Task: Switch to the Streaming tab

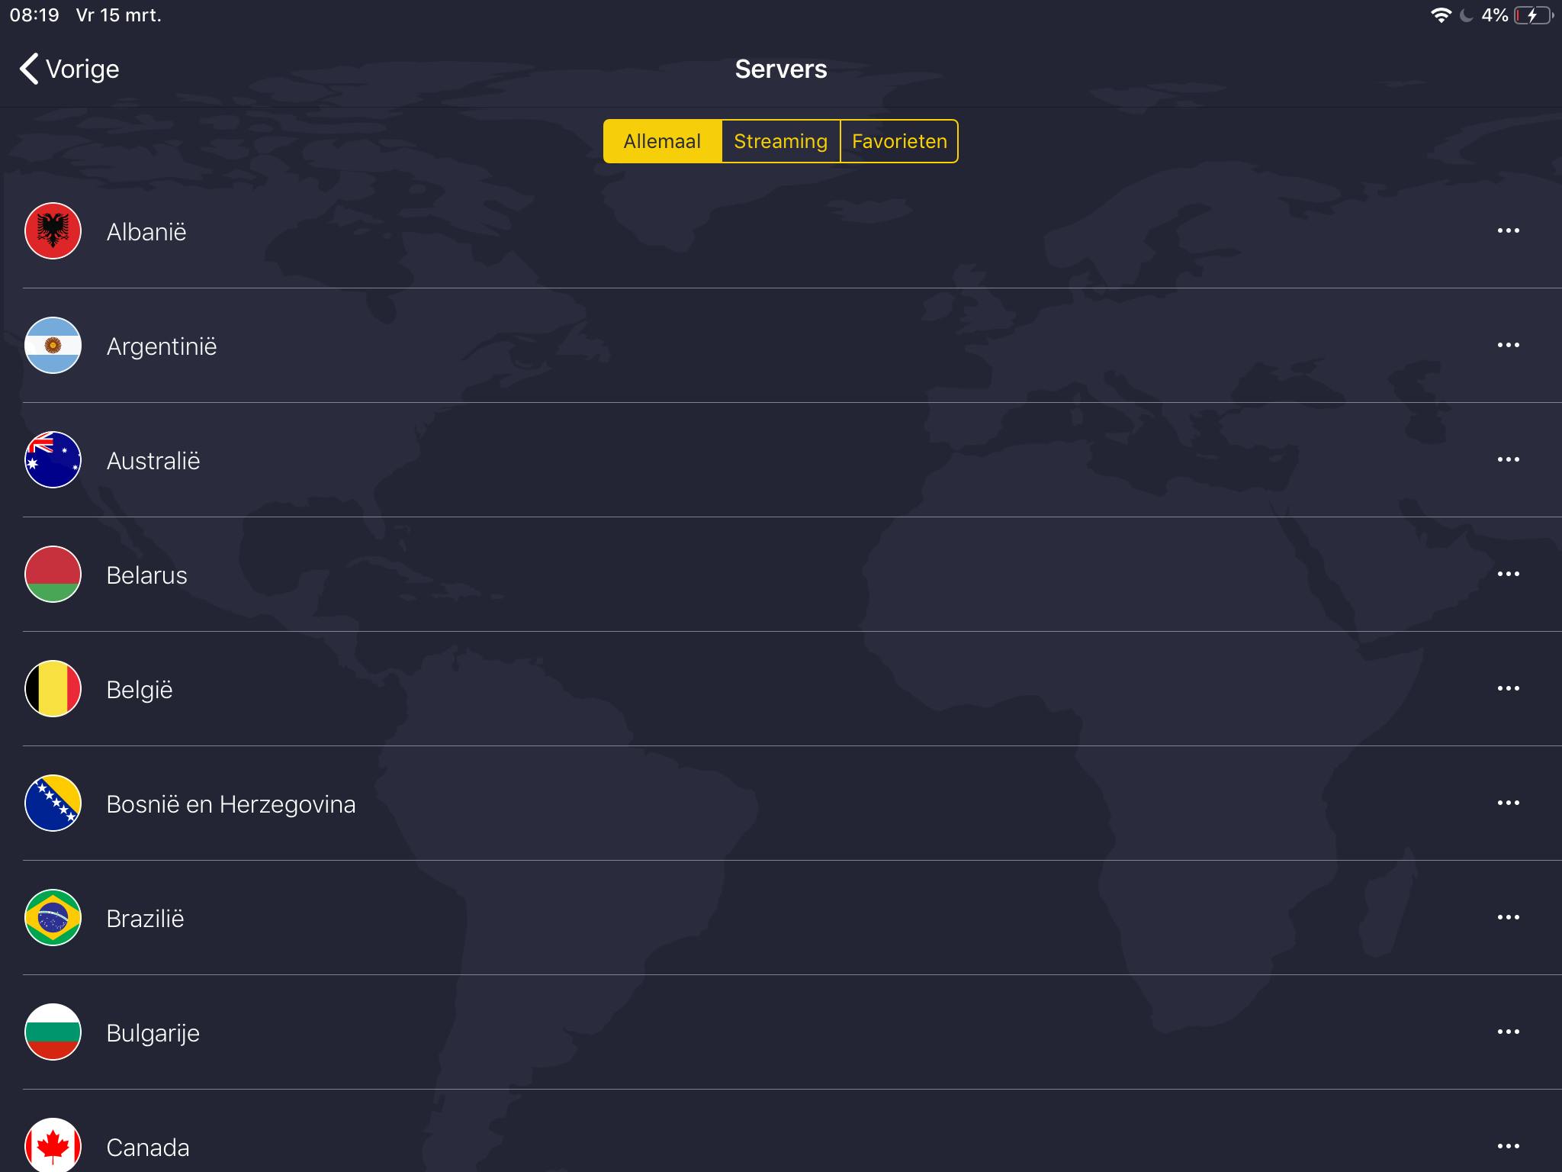Action: pos(780,141)
